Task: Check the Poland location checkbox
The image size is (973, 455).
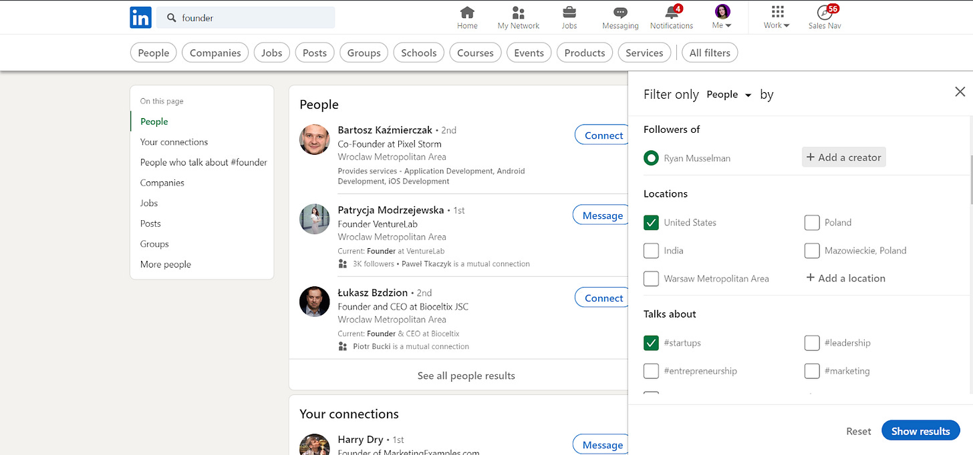Action: coord(812,222)
